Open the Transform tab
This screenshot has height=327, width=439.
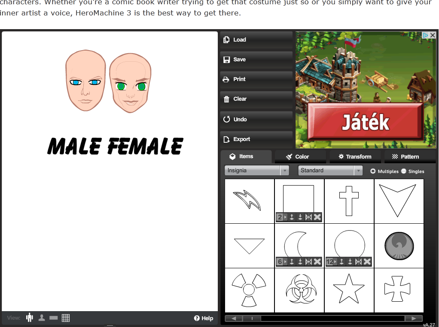[x=354, y=156]
